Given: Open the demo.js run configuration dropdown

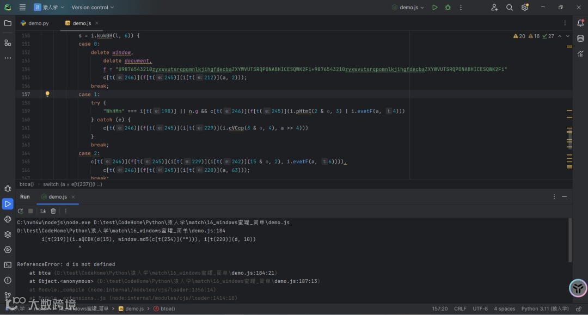Looking at the screenshot, I should click(x=408, y=7).
